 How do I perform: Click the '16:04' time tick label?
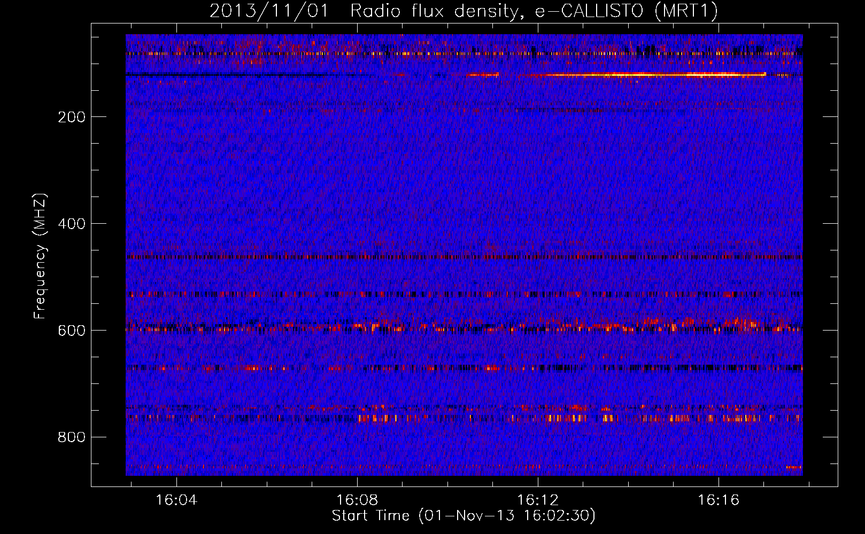[176, 500]
